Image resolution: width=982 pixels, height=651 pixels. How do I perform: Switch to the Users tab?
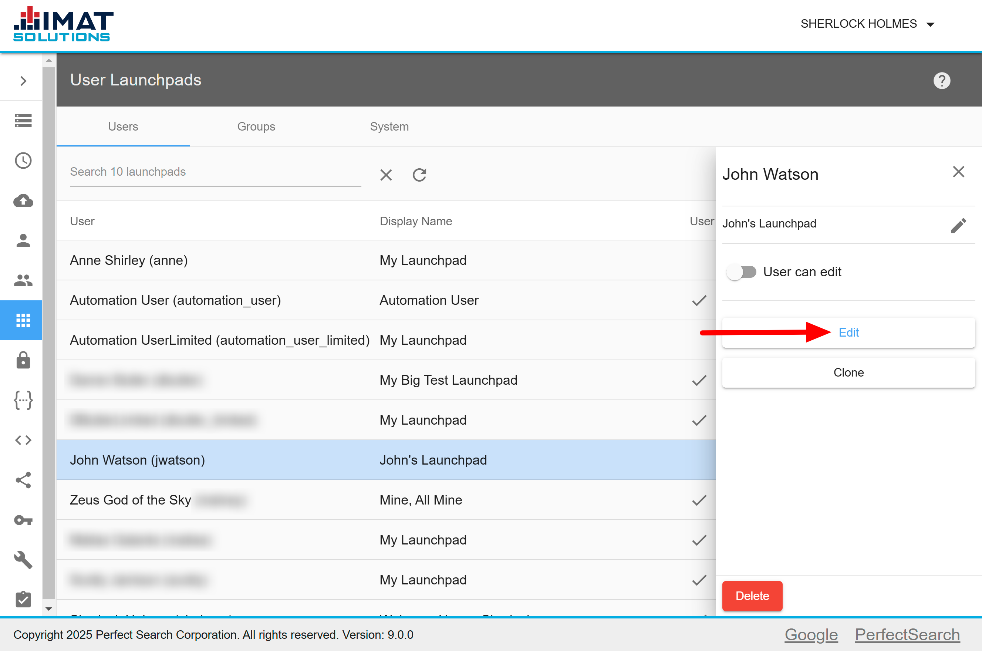123,127
